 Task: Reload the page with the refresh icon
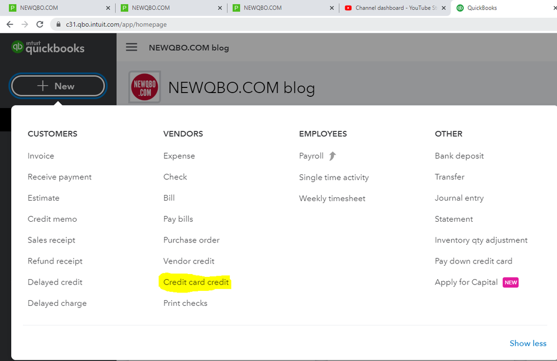point(40,24)
